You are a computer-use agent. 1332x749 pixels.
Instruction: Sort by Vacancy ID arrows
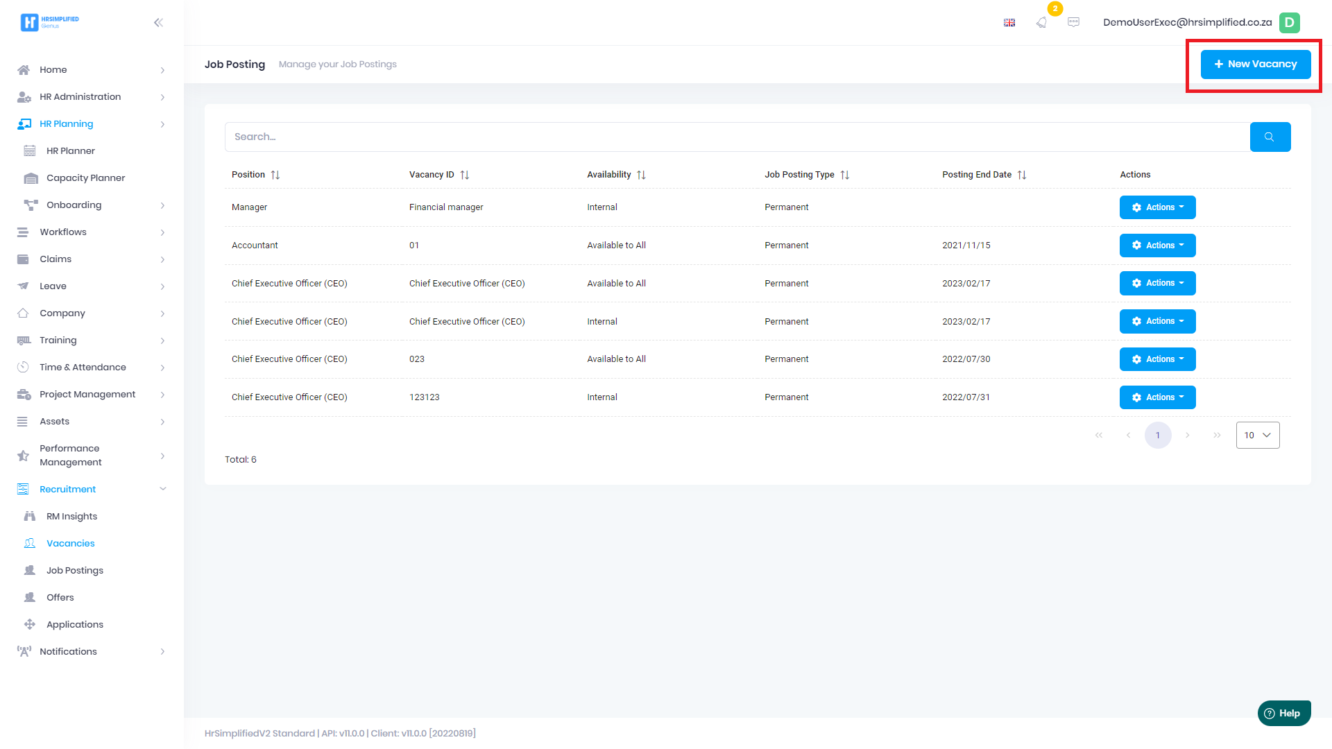[x=465, y=175]
